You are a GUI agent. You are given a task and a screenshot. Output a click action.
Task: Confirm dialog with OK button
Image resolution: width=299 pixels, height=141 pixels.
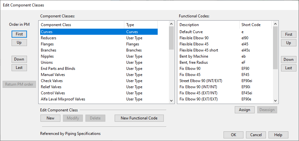[x=233, y=135]
